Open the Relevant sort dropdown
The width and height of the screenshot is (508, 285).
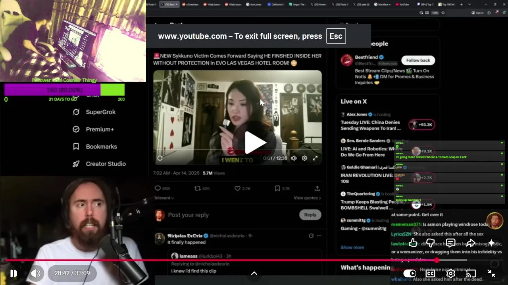pyautogui.click(x=164, y=198)
